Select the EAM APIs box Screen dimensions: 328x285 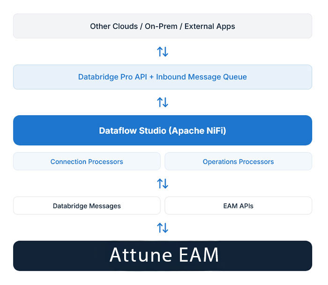click(x=238, y=206)
